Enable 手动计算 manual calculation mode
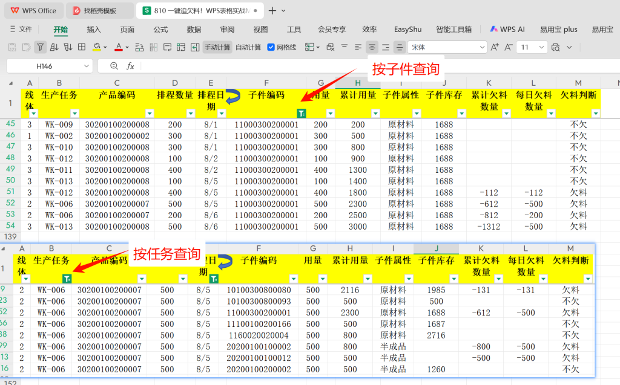Image resolution: width=620 pixels, height=385 pixels. tap(217, 47)
